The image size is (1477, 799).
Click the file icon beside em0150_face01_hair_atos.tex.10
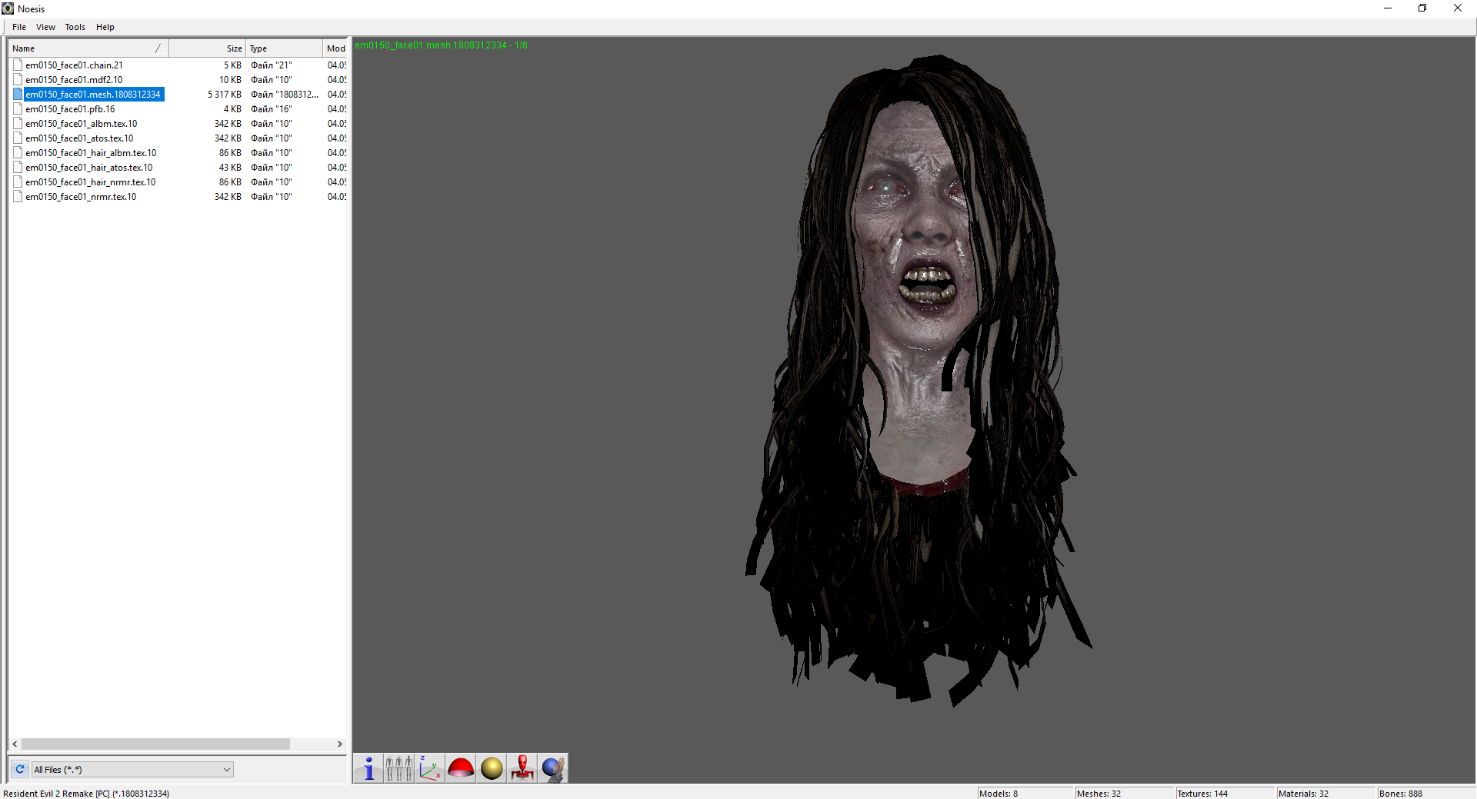18,168
